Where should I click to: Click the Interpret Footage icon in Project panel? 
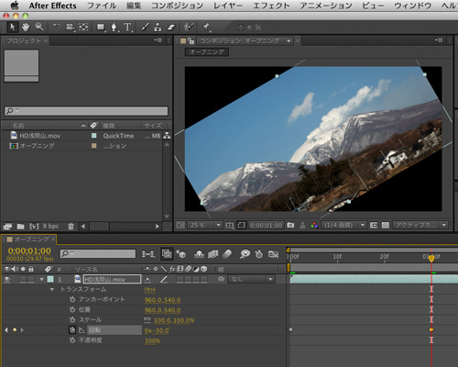pyautogui.click(x=7, y=227)
